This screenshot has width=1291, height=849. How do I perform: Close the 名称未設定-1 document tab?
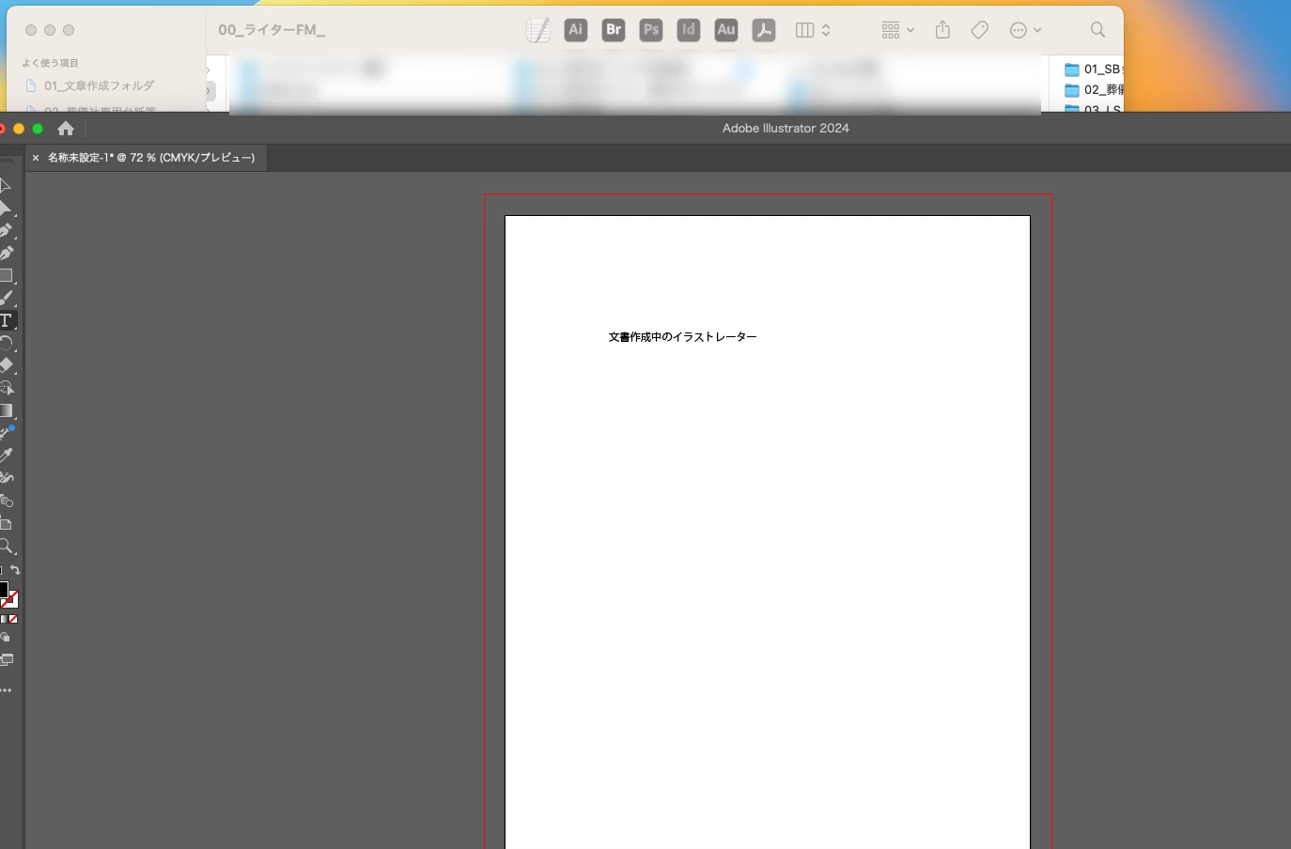36,158
